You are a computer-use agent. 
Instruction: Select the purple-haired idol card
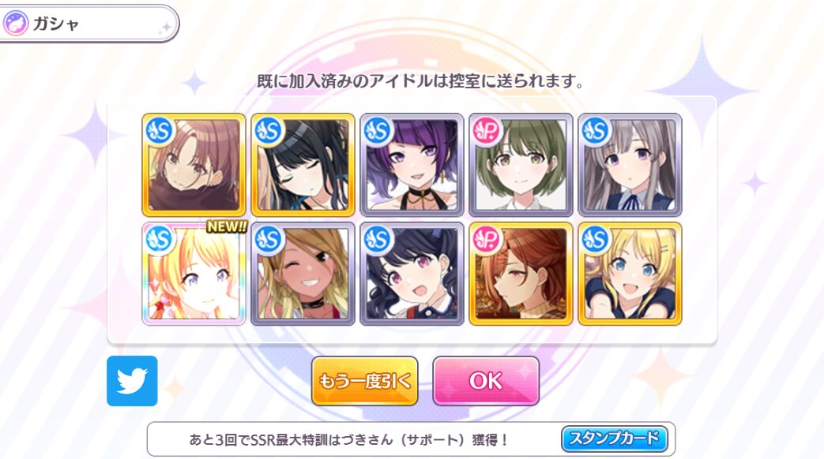412,165
